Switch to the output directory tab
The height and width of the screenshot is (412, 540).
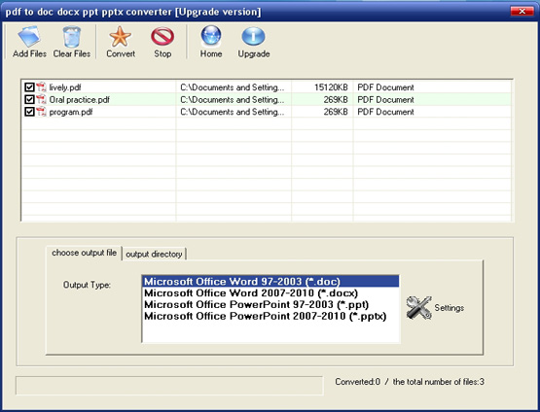click(x=154, y=255)
